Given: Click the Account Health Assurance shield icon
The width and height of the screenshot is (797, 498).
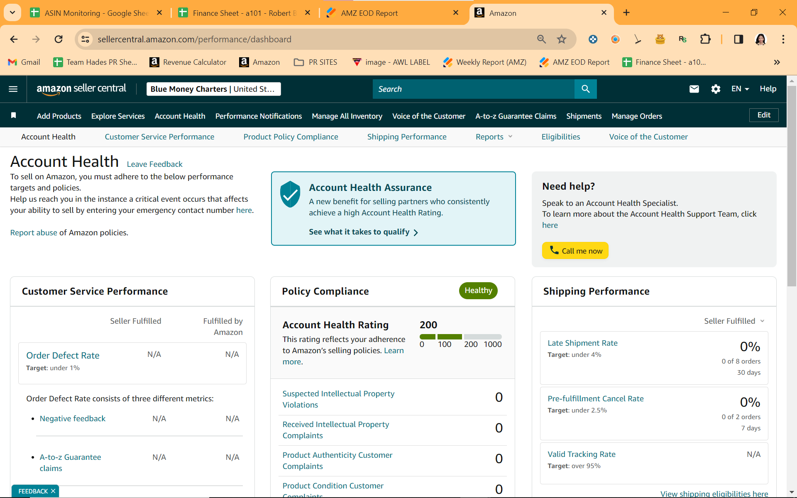Looking at the screenshot, I should [x=290, y=194].
